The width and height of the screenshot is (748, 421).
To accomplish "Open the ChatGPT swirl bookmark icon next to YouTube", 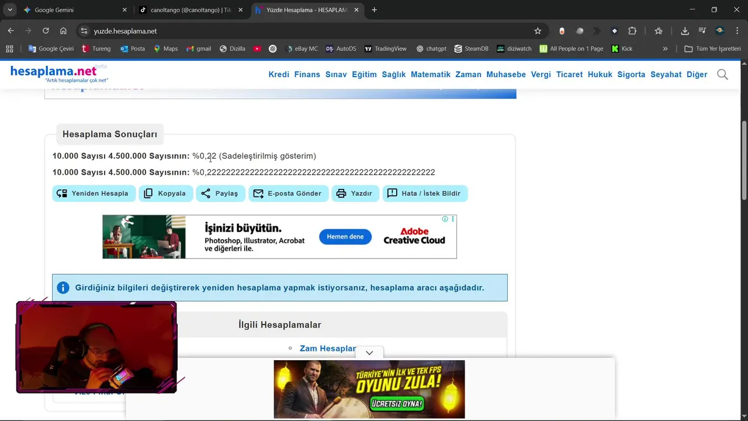I will tap(273, 49).
